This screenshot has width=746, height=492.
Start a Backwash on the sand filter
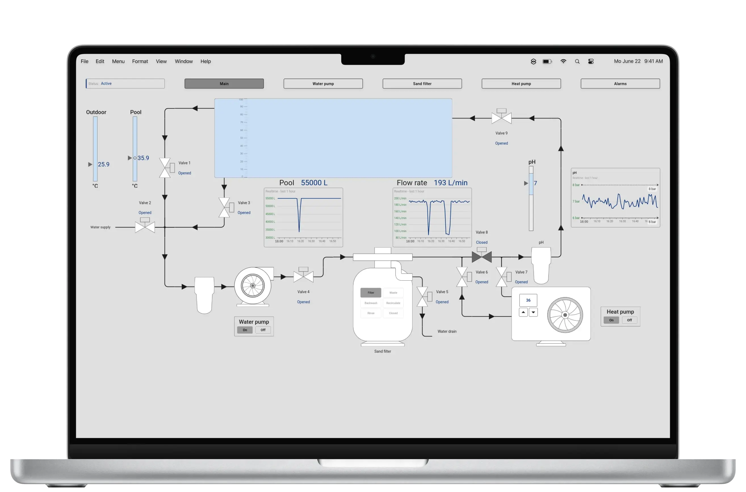pos(370,303)
